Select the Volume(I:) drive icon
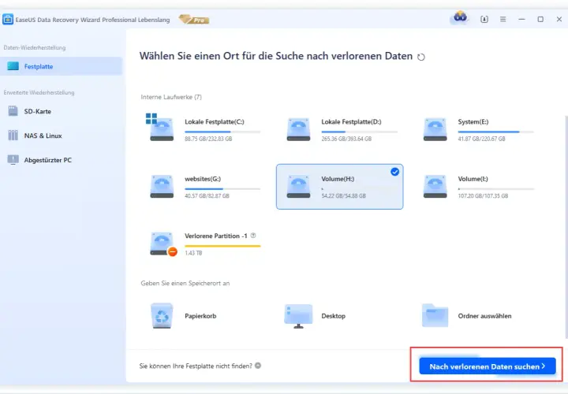The height and width of the screenshot is (394, 568). pos(435,186)
